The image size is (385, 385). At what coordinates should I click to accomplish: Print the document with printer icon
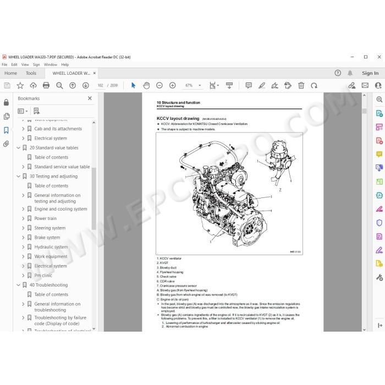46,85
